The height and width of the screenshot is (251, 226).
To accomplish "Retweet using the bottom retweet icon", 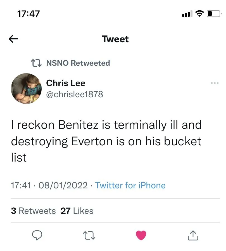I will pyautogui.click(x=89, y=235).
